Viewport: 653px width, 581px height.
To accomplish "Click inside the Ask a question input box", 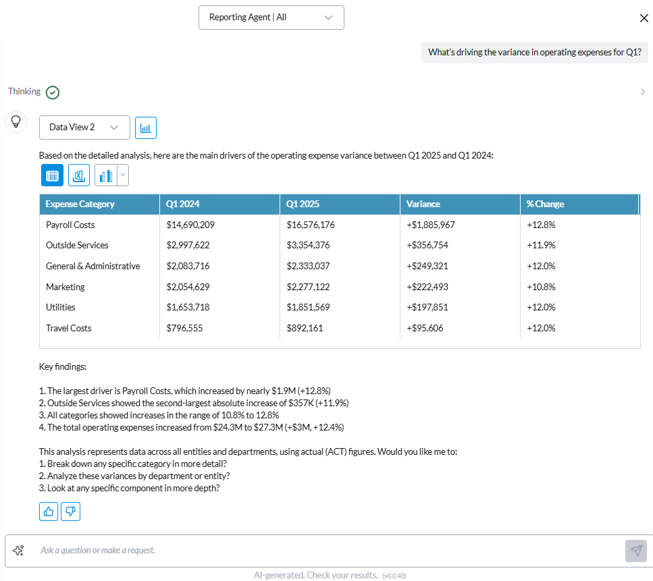I will (x=270, y=550).
